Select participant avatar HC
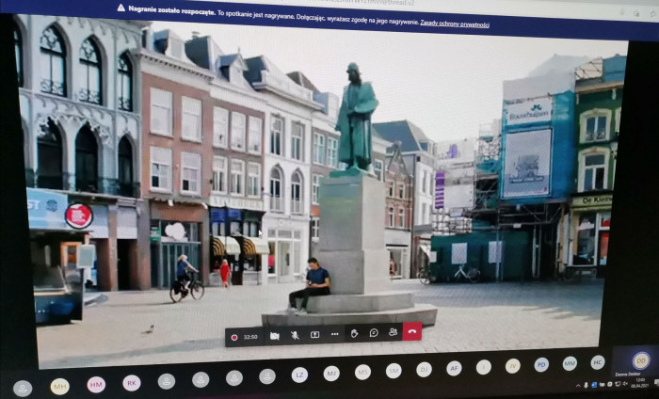 coord(598,362)
